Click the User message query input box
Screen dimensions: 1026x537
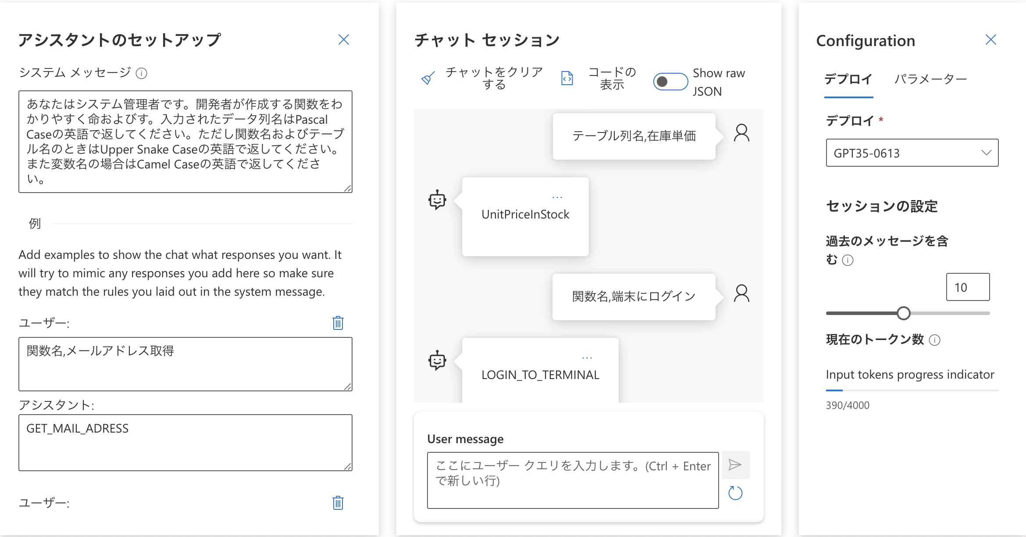click(x=573, y=480)
